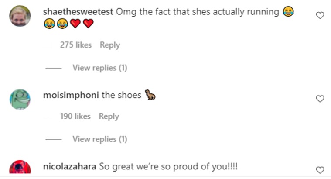Like moisimphoni's comment with the heart

[320, 99]
